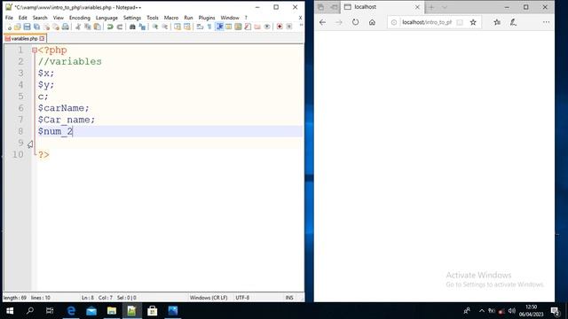This screenshot has height=319, width=568.
Task: Select the variables.php document tab
Action: (25, 38)
